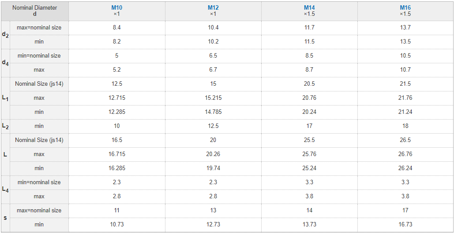Click the M16 header link
Screen dimensions: 454x233
coord(405,8)
